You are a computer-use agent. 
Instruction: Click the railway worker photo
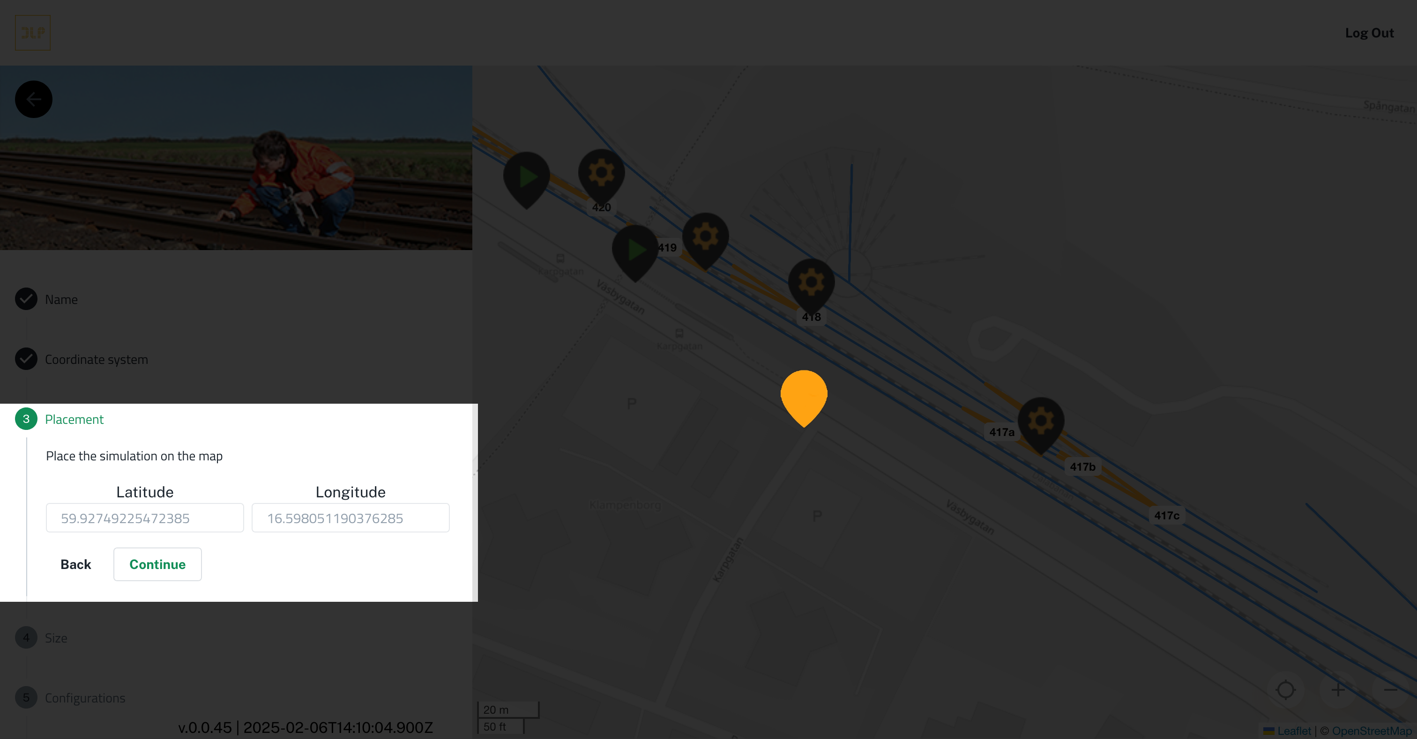click(236, 158)
